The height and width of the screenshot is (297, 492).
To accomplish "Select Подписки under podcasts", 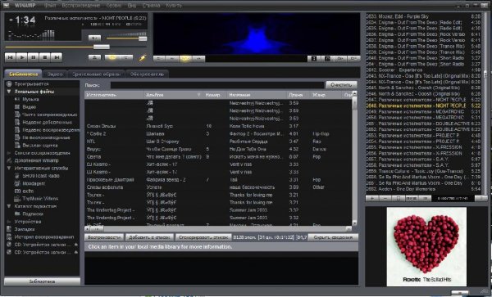I will [x=33, y=214].
